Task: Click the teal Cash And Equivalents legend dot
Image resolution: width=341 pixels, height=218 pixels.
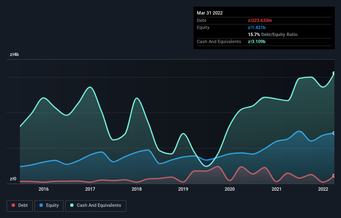Action: [x=72, y=205]
